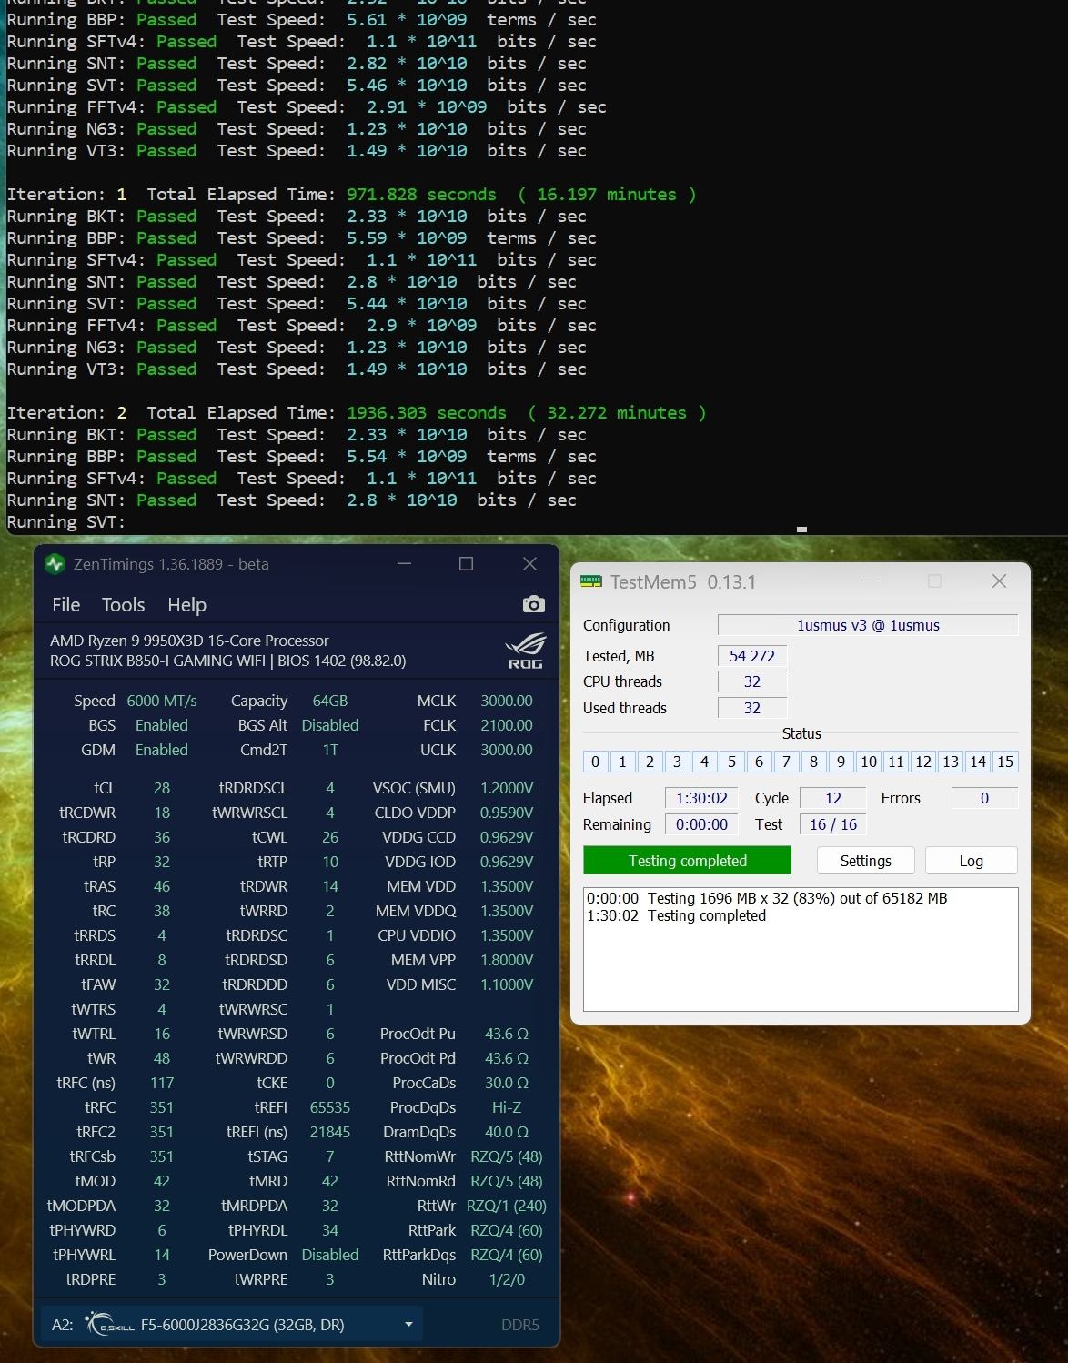Open the TestMem5 Log
The image size is (1068, 1363).
(971, 861)
